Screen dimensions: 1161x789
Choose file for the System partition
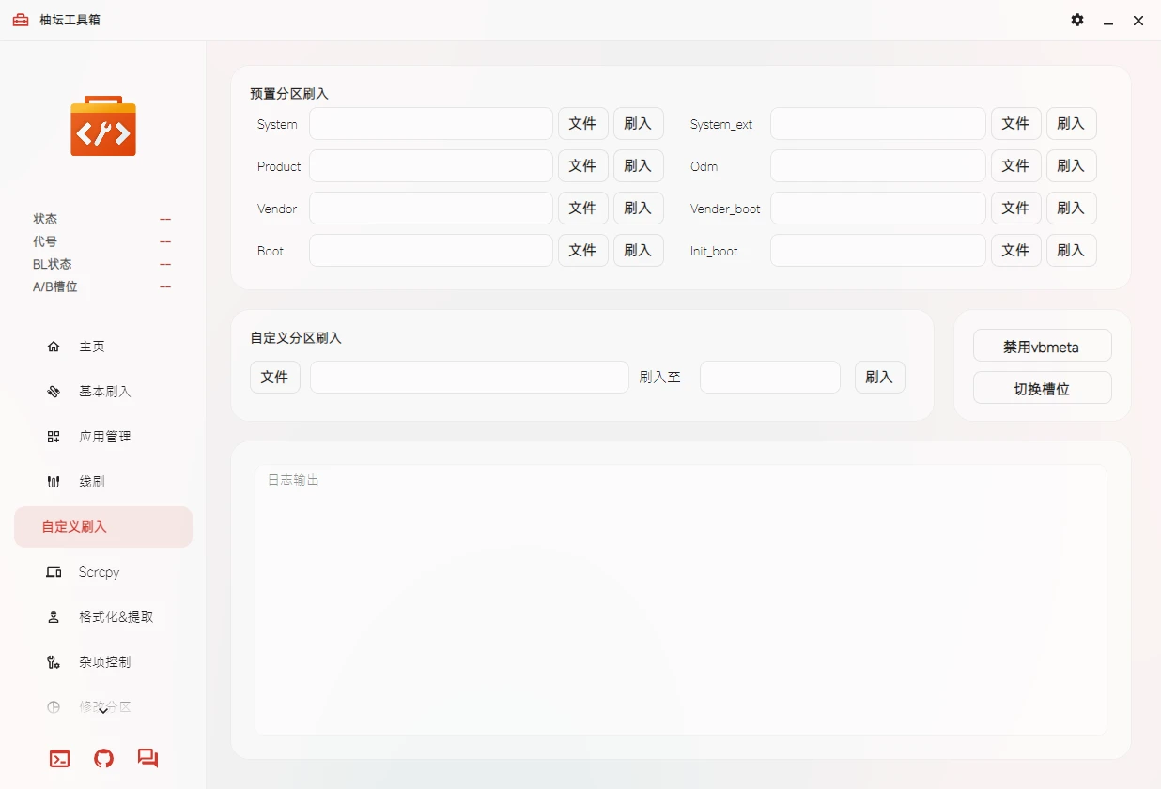point(582,124)
